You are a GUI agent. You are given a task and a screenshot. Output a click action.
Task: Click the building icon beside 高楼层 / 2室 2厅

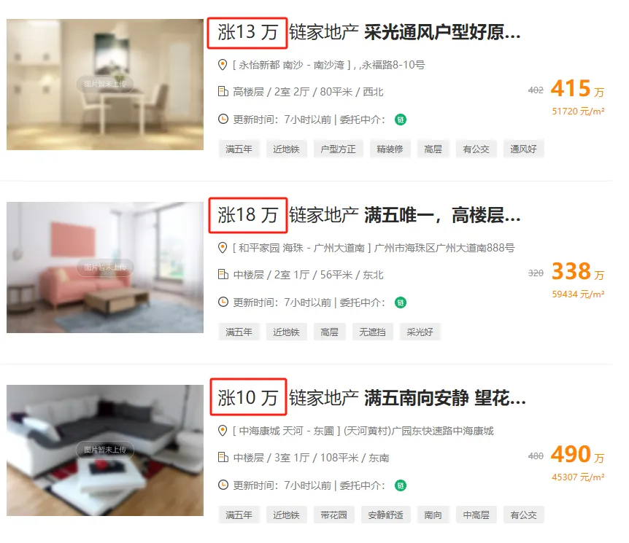tap(223, 92)
